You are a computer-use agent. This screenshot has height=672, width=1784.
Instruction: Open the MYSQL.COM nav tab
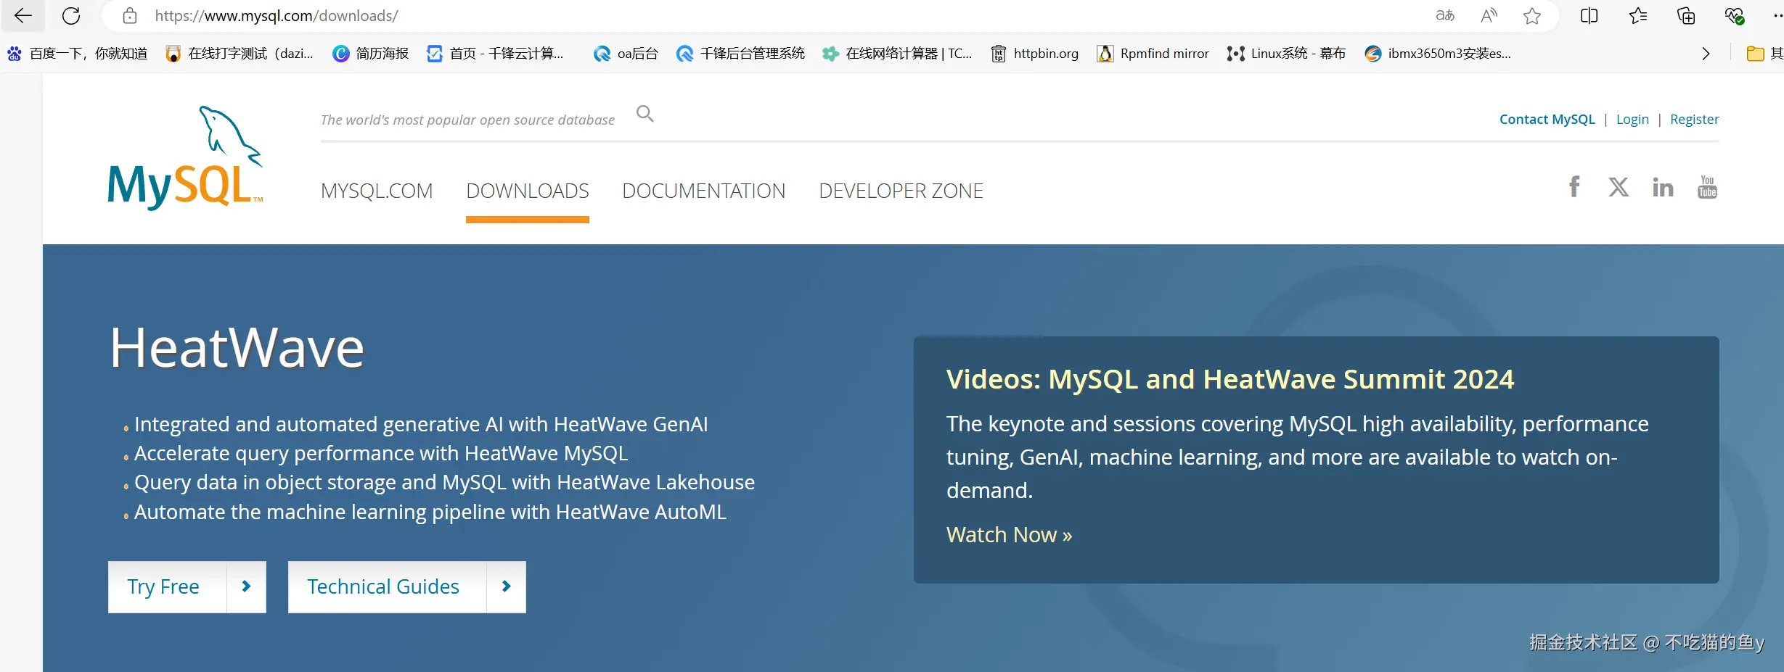pos(377,191)
